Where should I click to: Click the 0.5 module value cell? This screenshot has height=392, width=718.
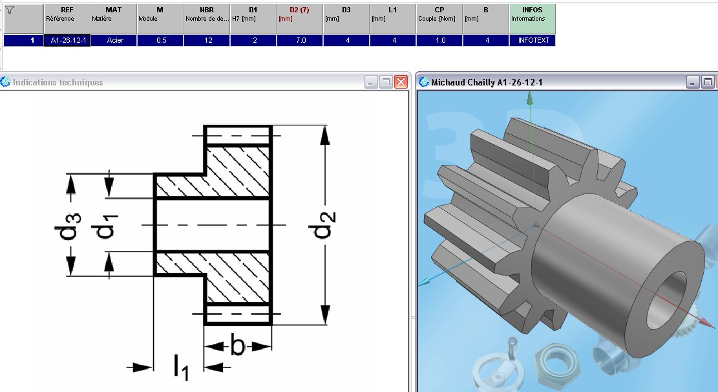pyautogui.click(x=161, y=40)
